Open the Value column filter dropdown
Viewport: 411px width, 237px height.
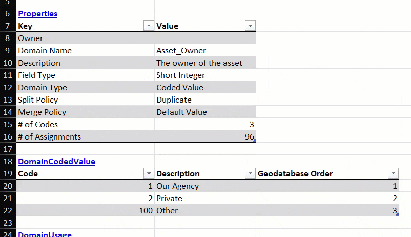click(x=250, y=26)
